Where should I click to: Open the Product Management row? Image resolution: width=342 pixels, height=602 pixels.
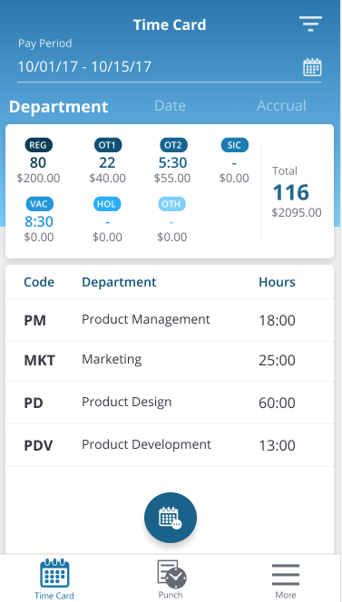tap(170, 320)
